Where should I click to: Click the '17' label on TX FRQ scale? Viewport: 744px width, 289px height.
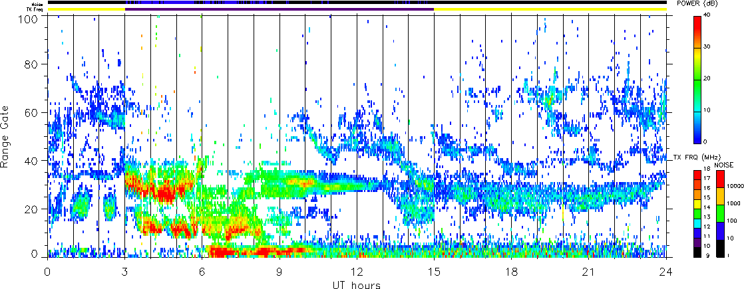(707, 178)
